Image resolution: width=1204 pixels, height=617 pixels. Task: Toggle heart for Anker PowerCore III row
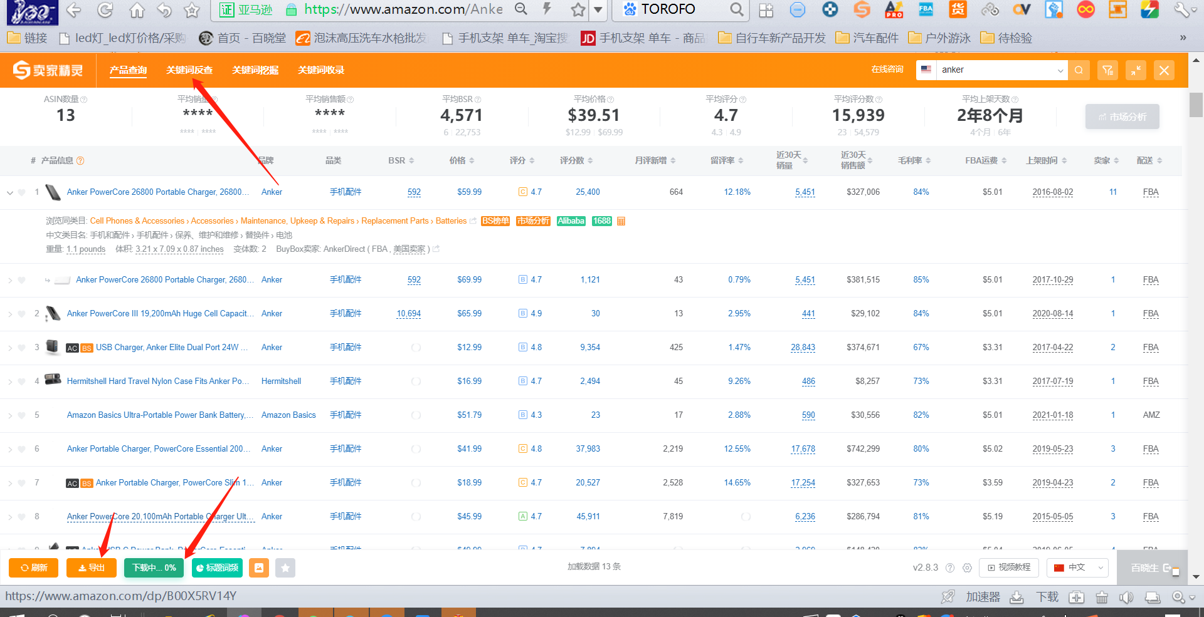tap(22, 314)
